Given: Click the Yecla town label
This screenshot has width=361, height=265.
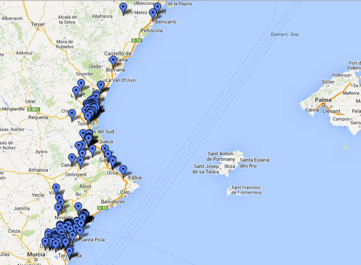Looking at the screenshot, I should pos(38,195).
